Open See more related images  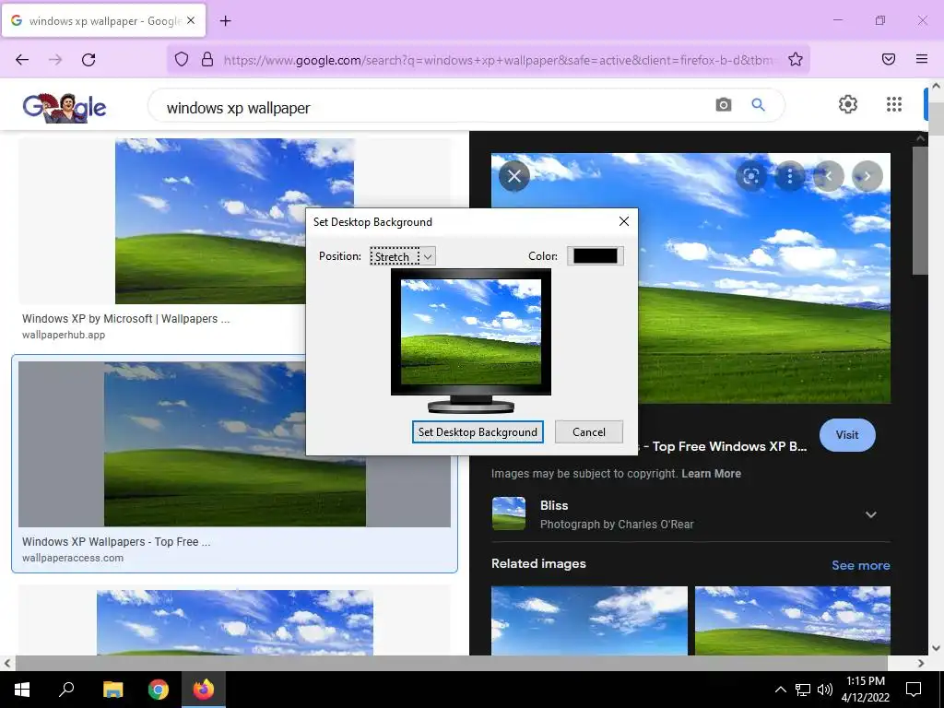click(x=860, y=565)
